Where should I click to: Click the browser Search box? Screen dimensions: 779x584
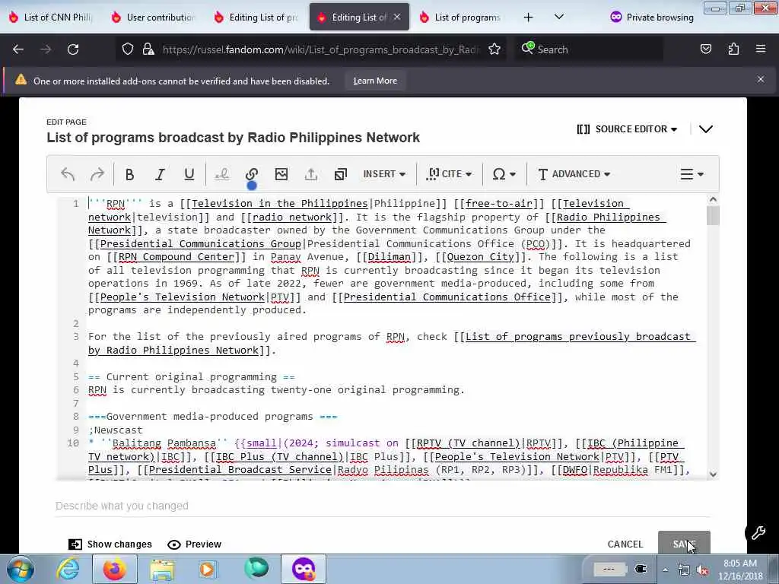pyautogui.click(x=589, y=49)
